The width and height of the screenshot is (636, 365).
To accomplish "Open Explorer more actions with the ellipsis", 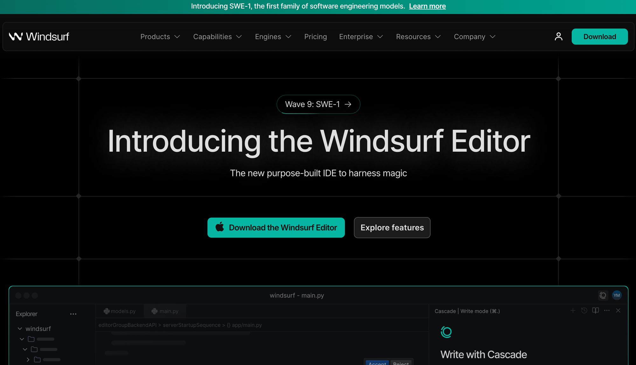I will (73, 314).
